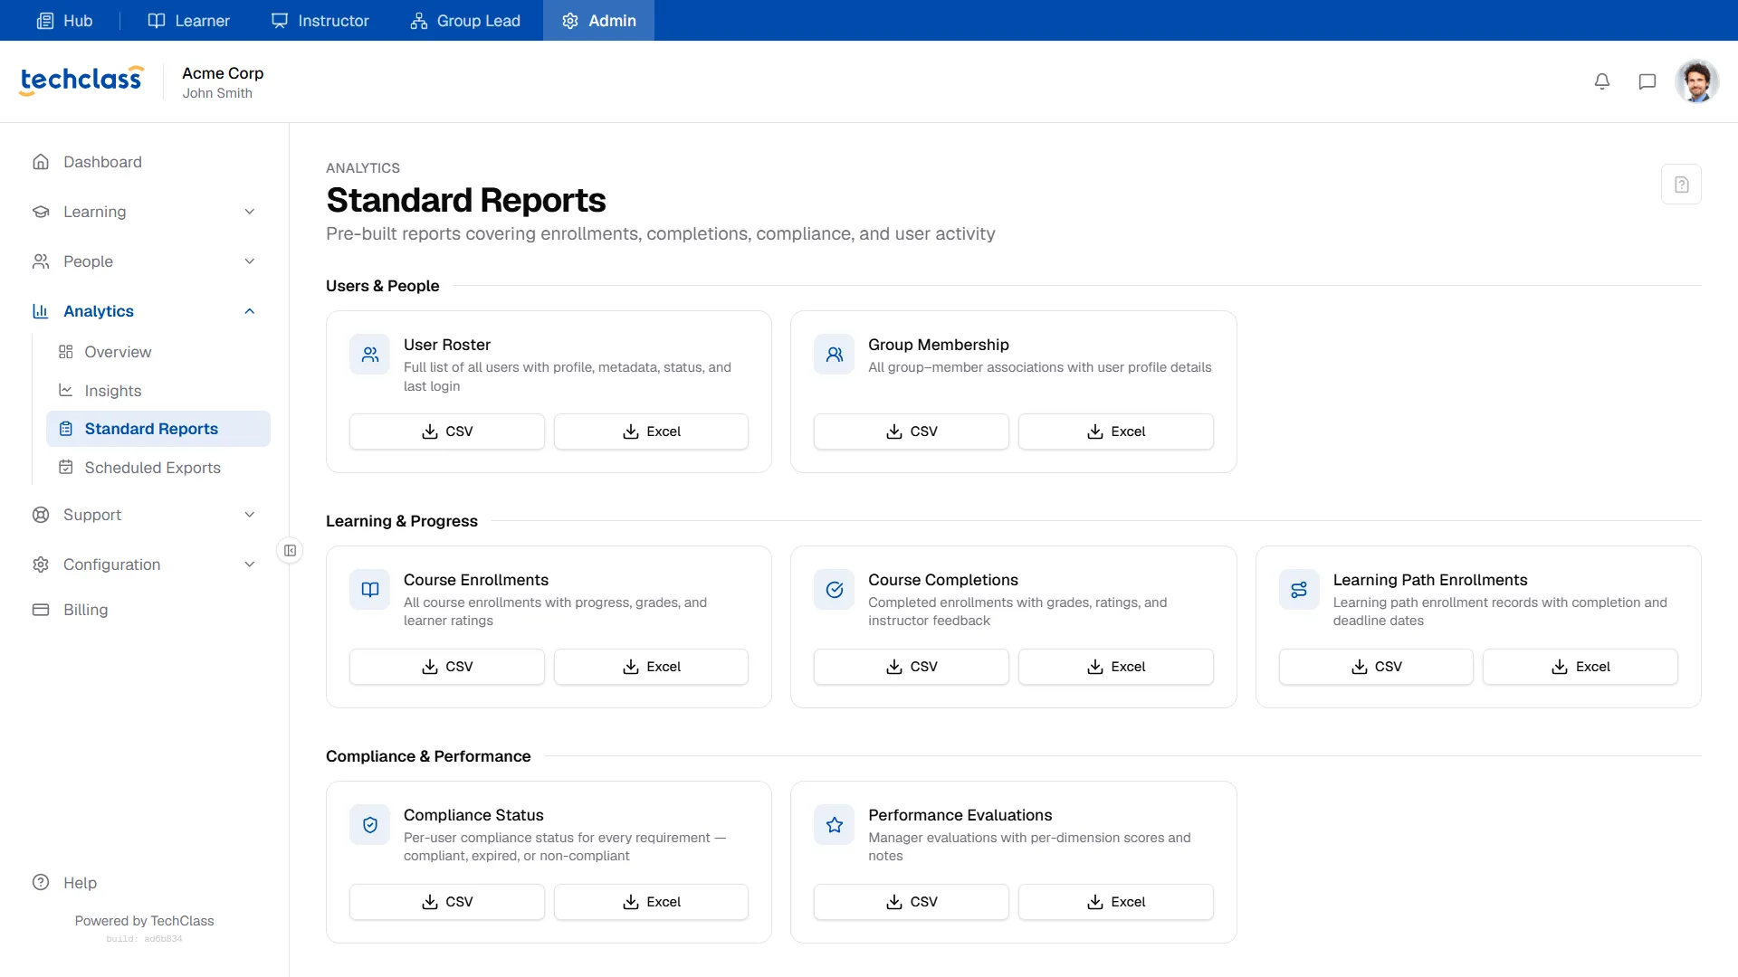Click the Dashboard label in the sidebar

coord(102,162)
